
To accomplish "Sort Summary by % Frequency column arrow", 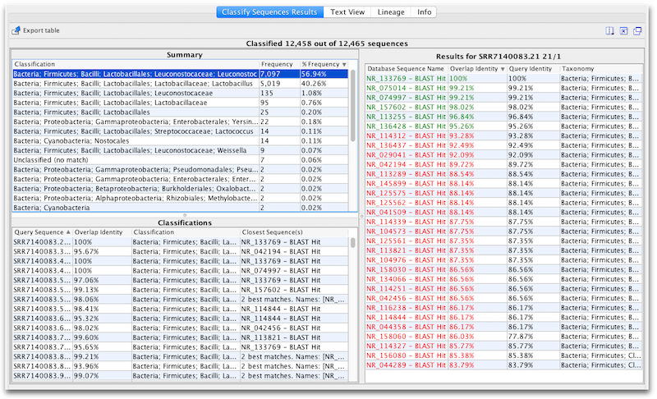I will pos(344,64).
